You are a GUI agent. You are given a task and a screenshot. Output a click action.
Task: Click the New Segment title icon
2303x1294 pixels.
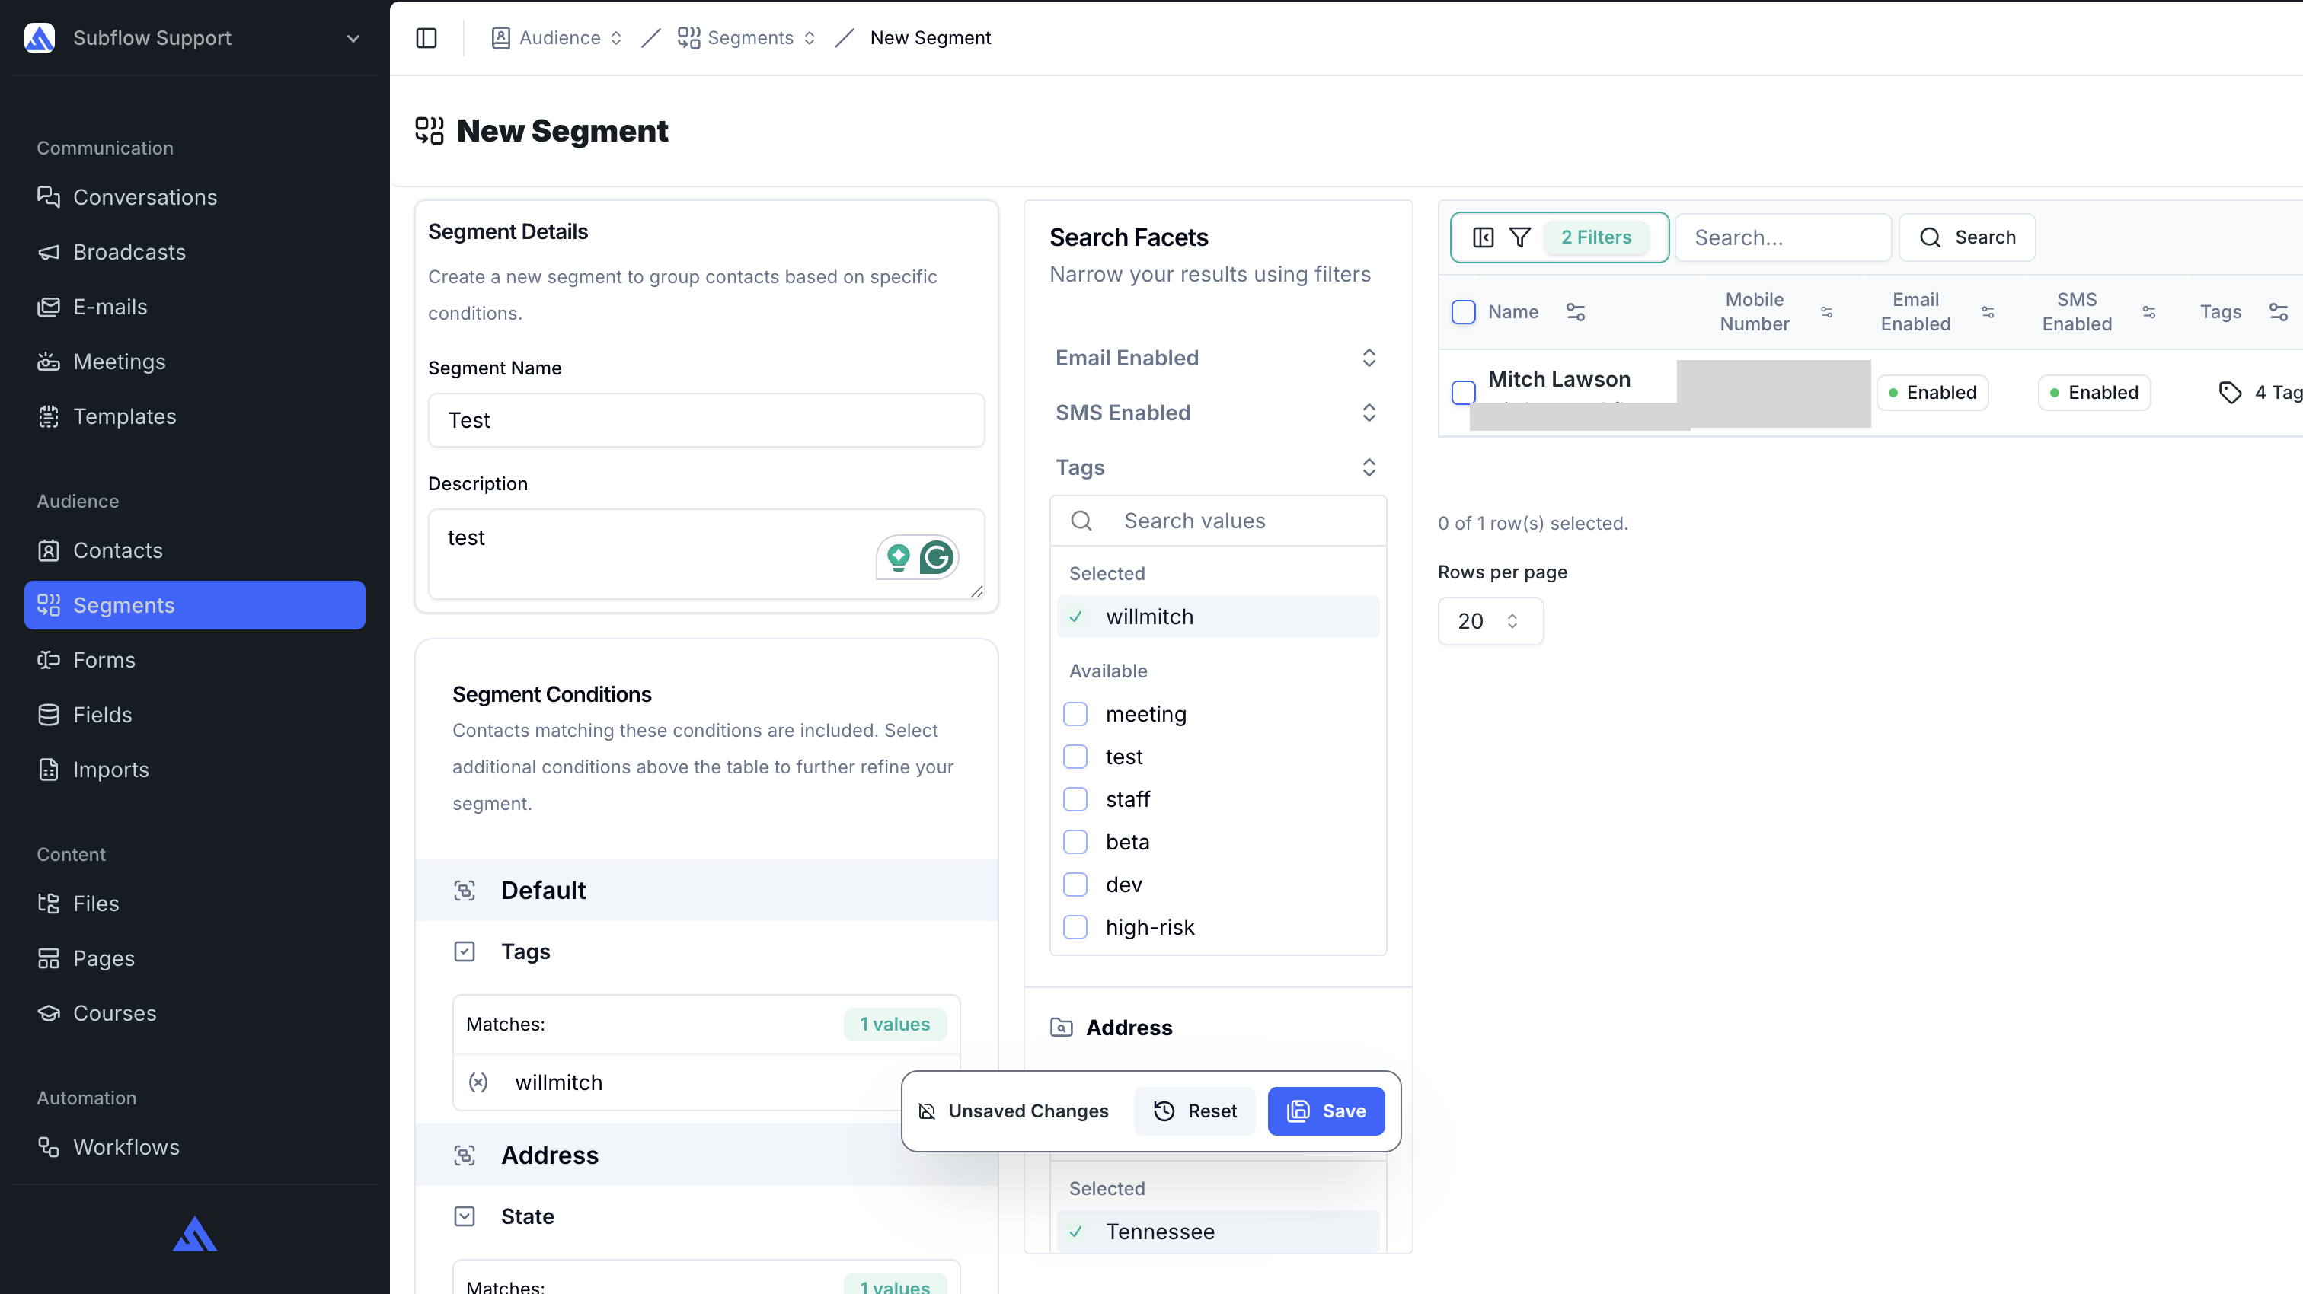[x=429, y=130]
